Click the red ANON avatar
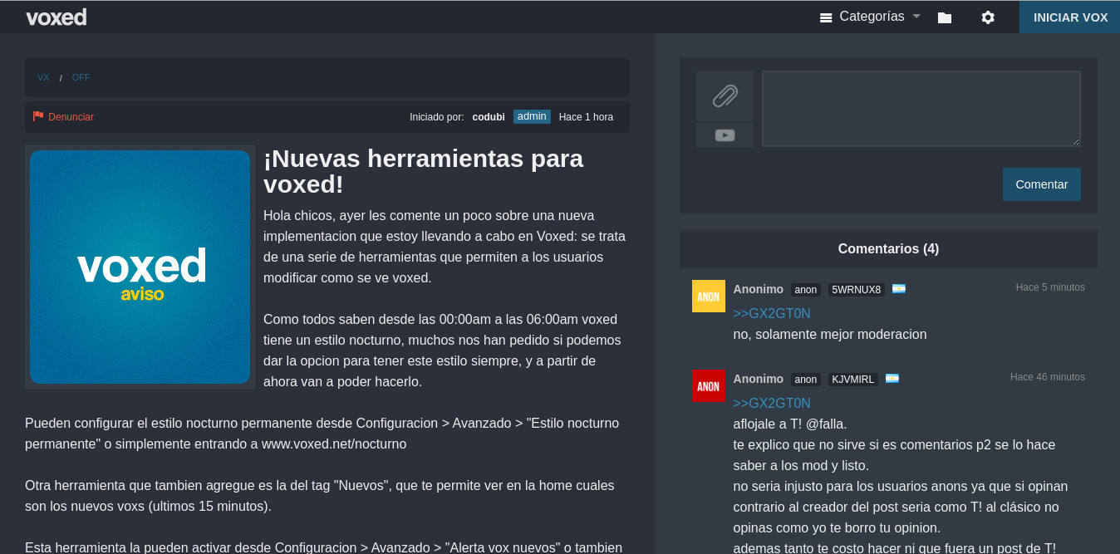The height and width of the screenshot is (554, 1120). [708, 385]
